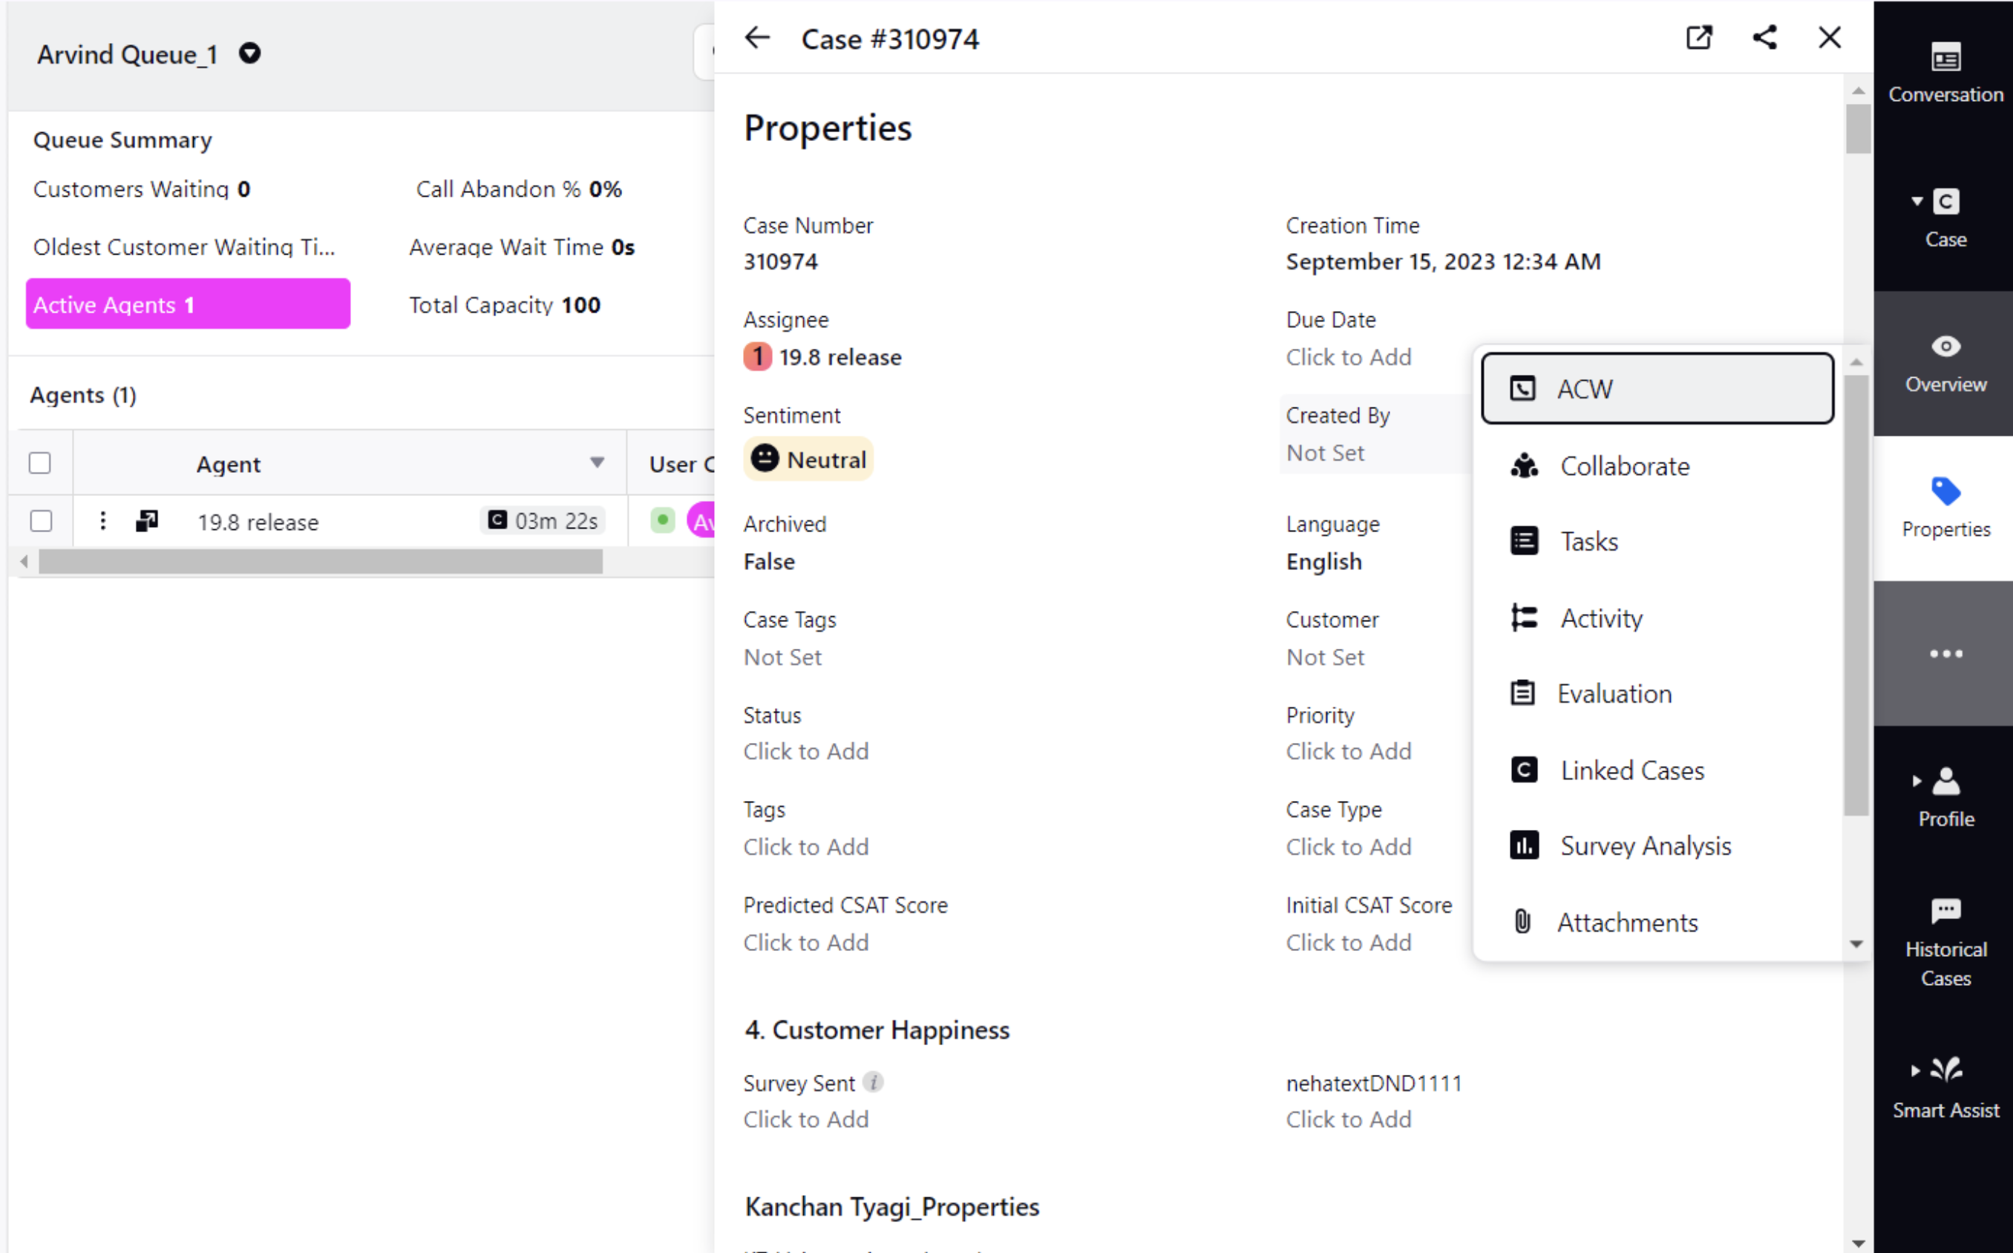Select the Properties sidebar tab
Screen dimensions: 2013x1253
[1945, 508]
